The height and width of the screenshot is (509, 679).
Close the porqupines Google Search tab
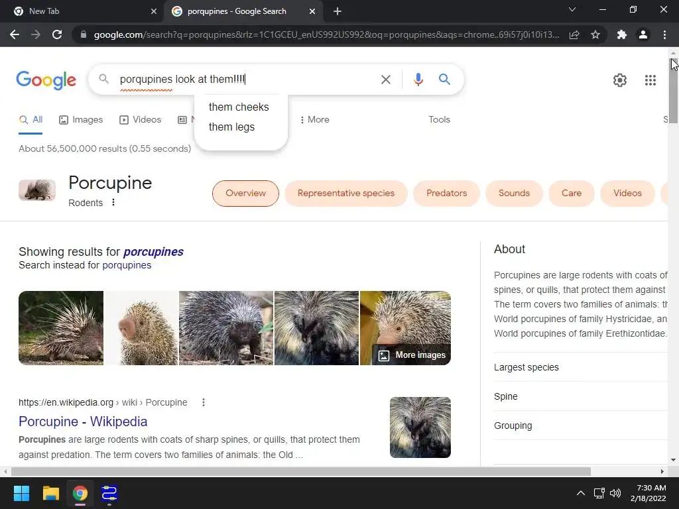pyautogui.click(x=312, y=11)
